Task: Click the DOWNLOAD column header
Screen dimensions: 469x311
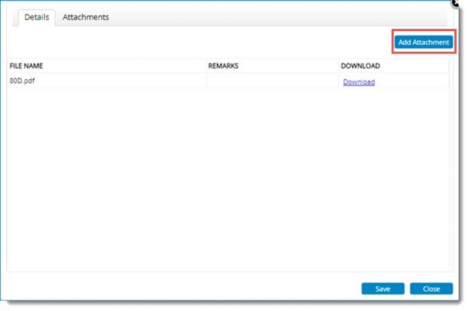Action: tap(360, 66)
